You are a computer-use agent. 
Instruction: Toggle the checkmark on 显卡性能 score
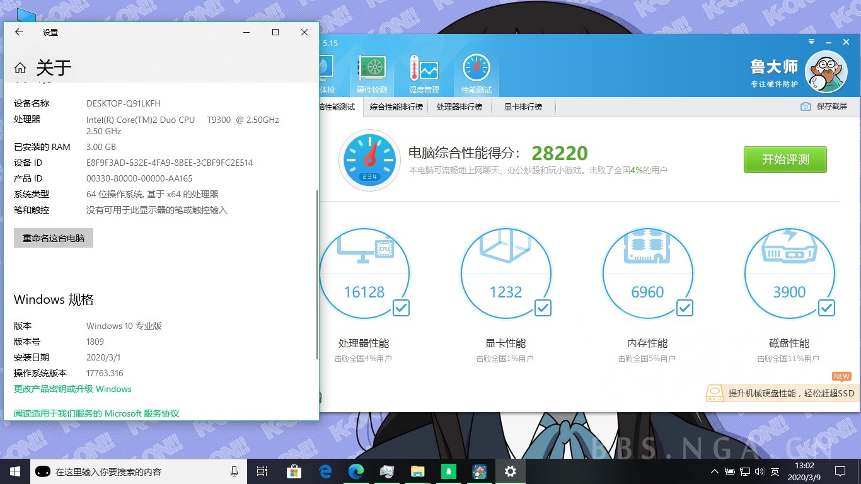click(543, 308)
